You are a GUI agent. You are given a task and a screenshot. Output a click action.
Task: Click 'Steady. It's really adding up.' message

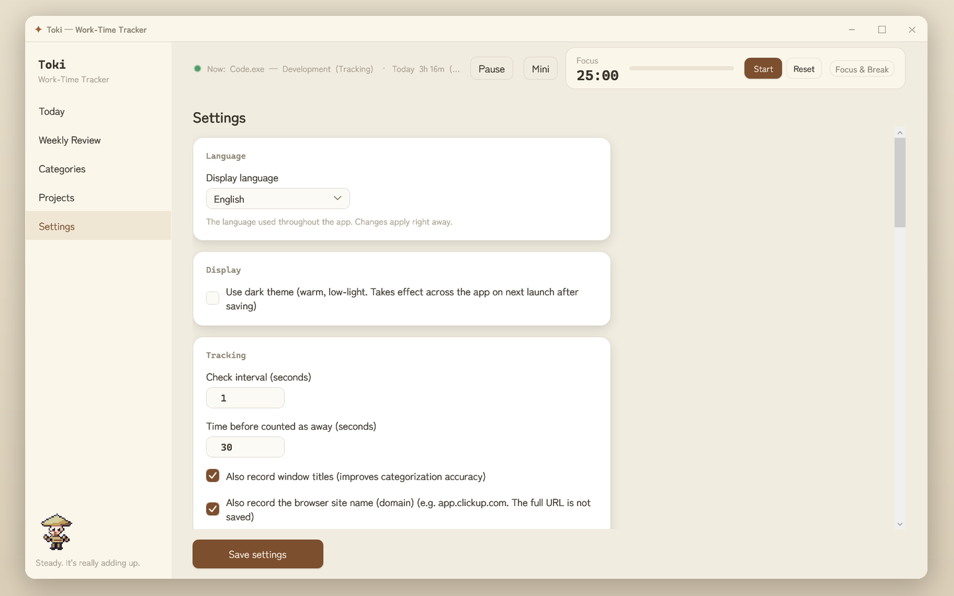(x=87, y=563)
